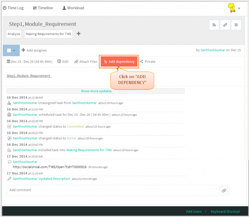Click the speech bubble comment icon
Image resolution: width=249 pixels, height=217 pixels.
pyautogui.click(x=9, y=162)
